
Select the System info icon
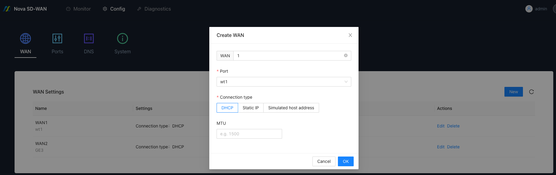tap(123, 38)
